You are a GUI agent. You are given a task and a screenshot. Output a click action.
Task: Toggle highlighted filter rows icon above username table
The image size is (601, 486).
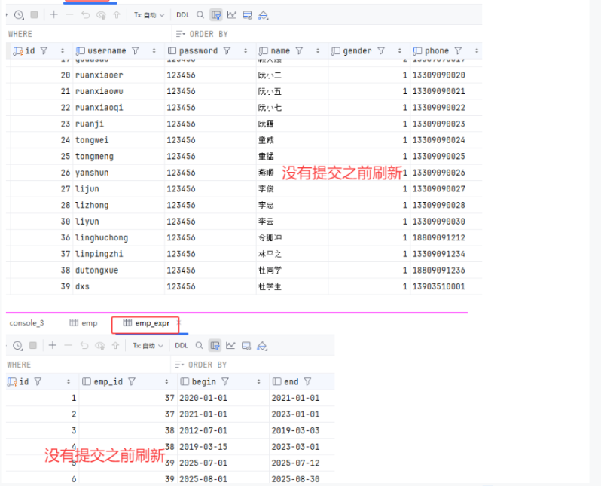point(216,14)
